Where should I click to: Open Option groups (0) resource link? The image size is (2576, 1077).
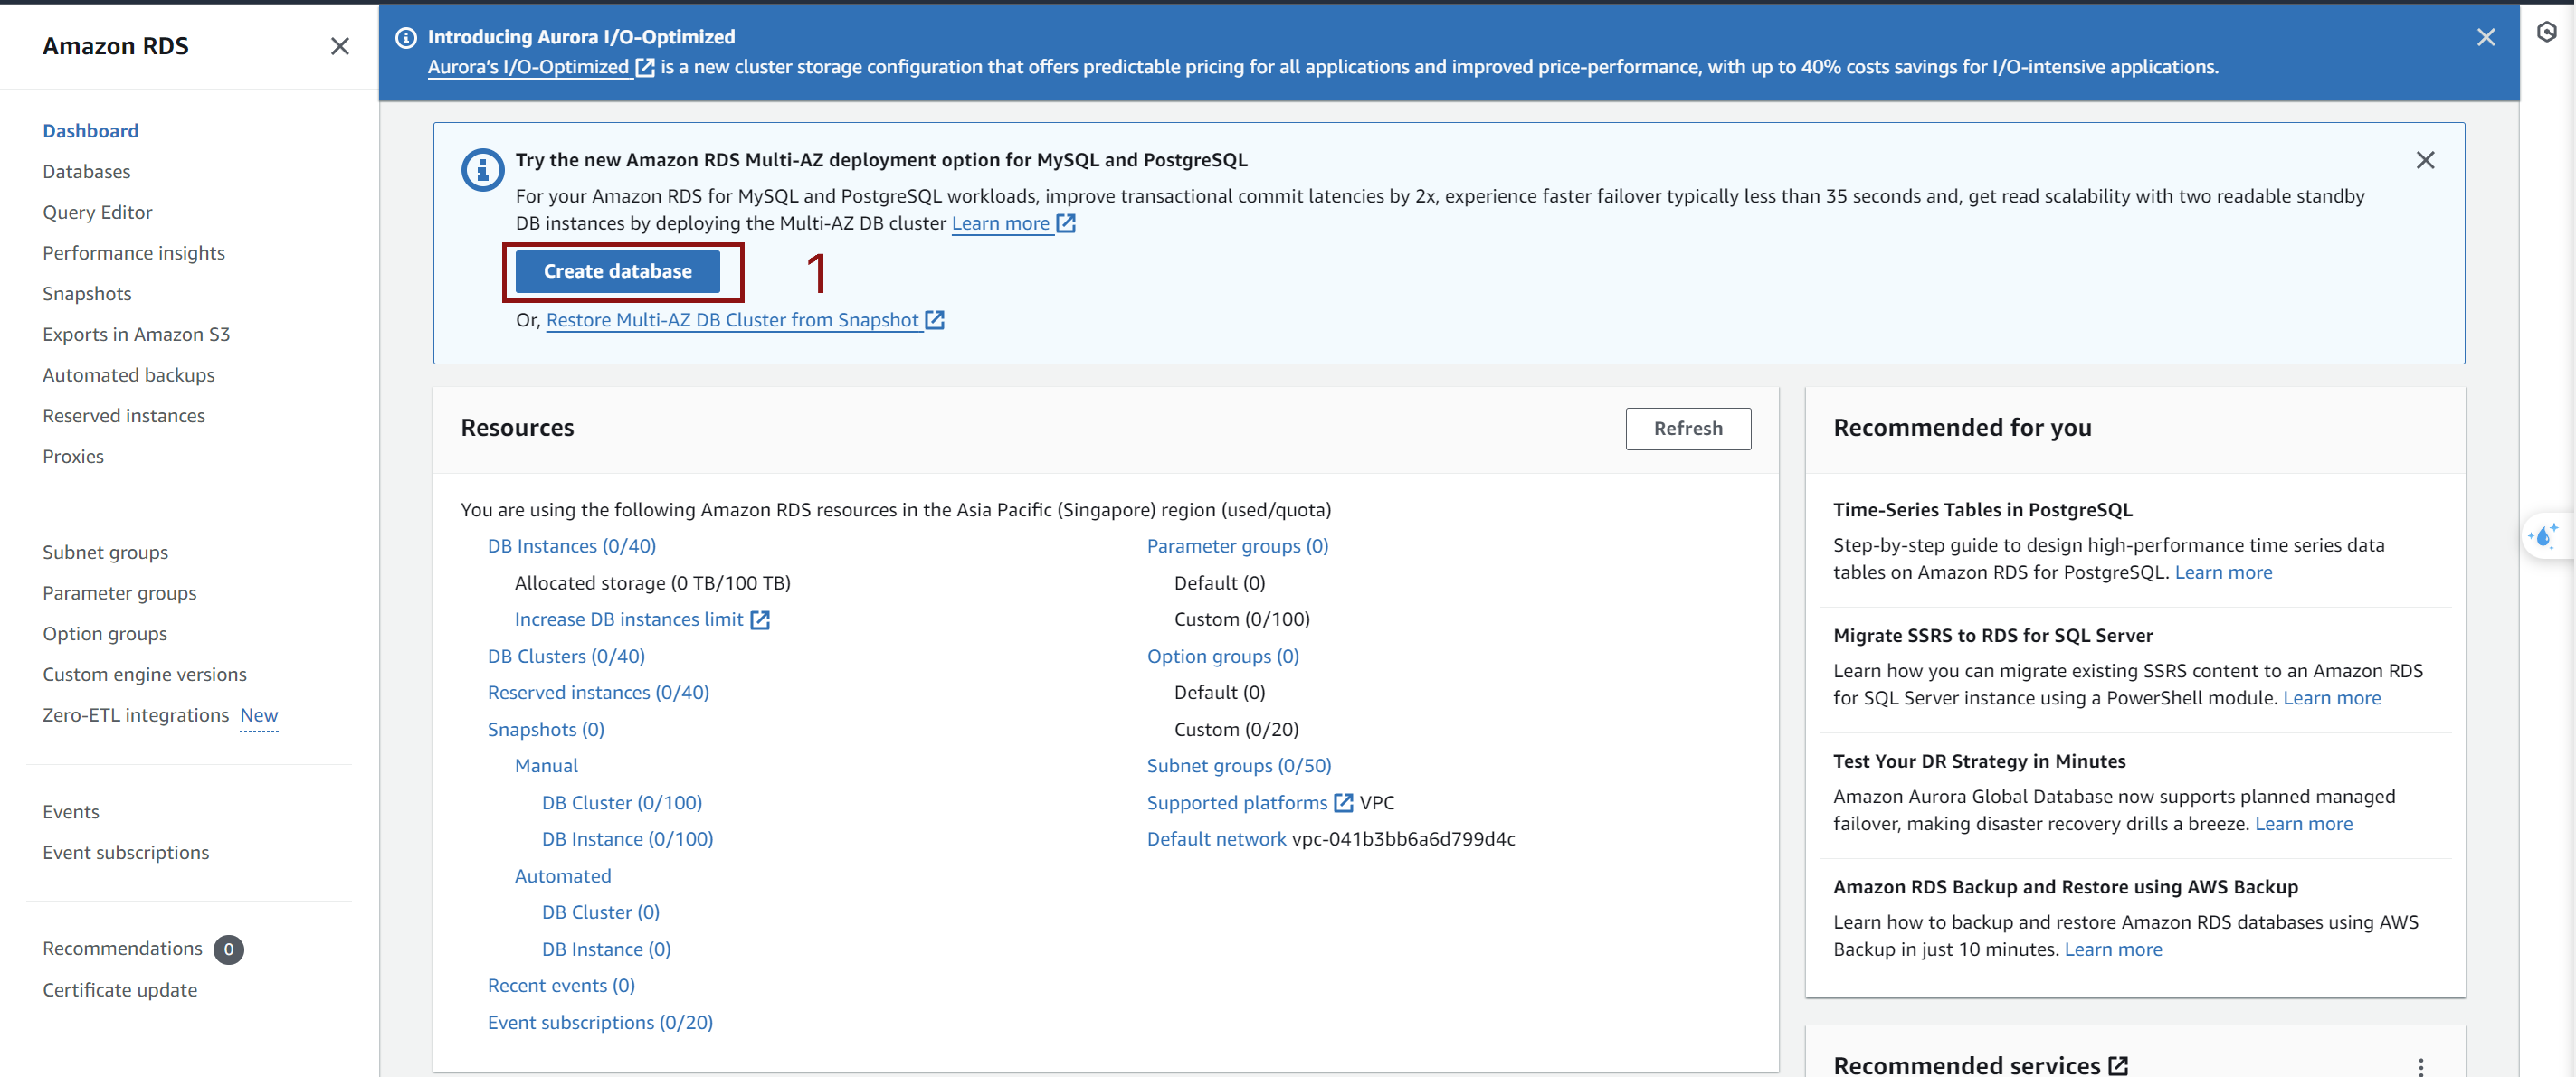pyautogui.click(x=1222, y=657)
